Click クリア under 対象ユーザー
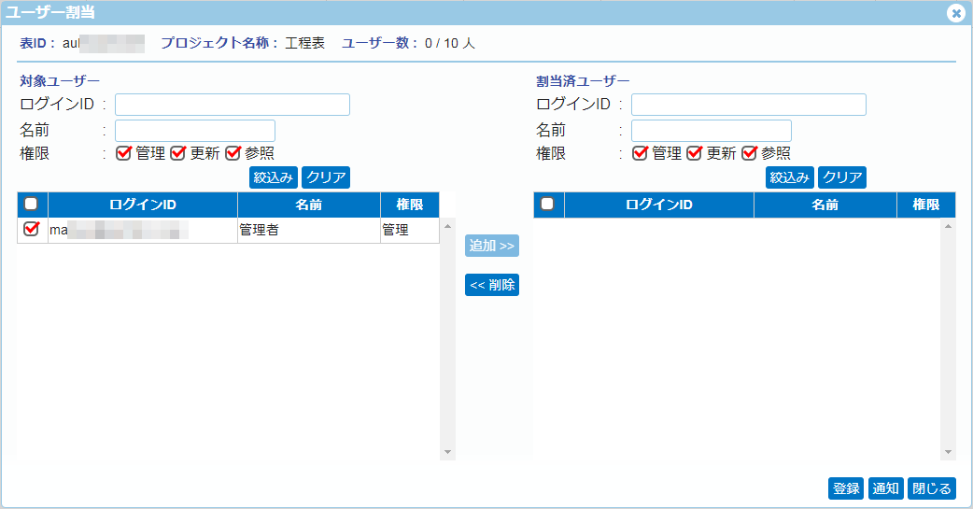This screenshot has width=973, height=509. 325,177
